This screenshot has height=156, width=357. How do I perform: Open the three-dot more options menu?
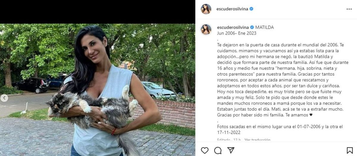[349, 9]
